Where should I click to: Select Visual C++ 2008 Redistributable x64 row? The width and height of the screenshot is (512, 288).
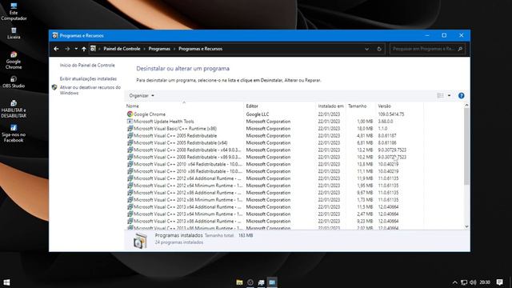click(274, 150)
